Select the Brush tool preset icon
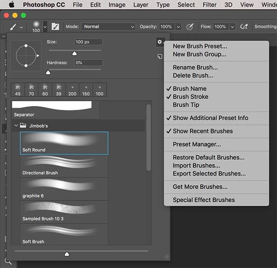Image resolution: width=277 pixels, height=268 pixels. [x=13, y=27]
